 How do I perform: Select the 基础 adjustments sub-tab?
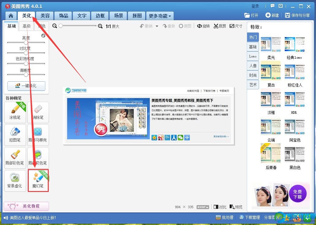[12, 26]
